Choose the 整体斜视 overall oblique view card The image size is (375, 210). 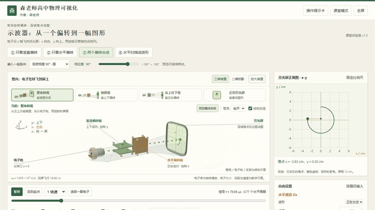coord(42,95)
